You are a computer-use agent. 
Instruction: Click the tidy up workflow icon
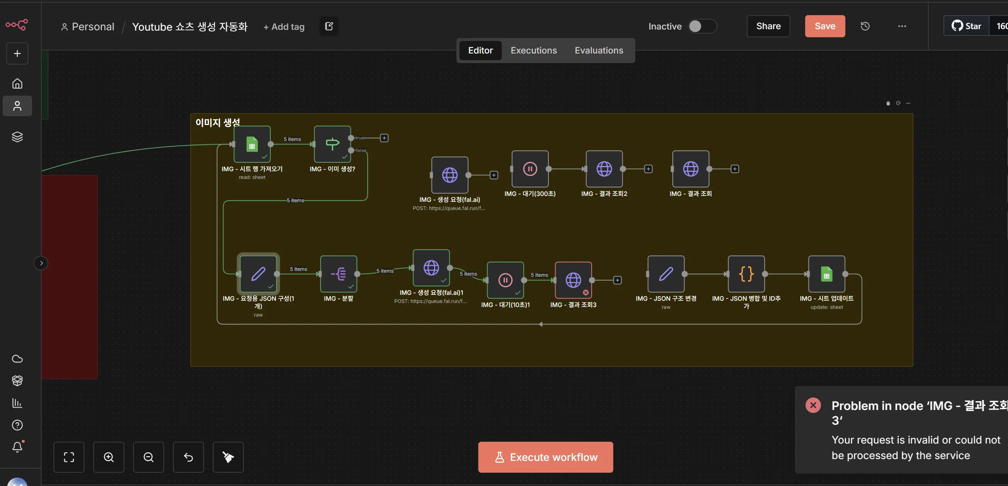pos(228,457)
